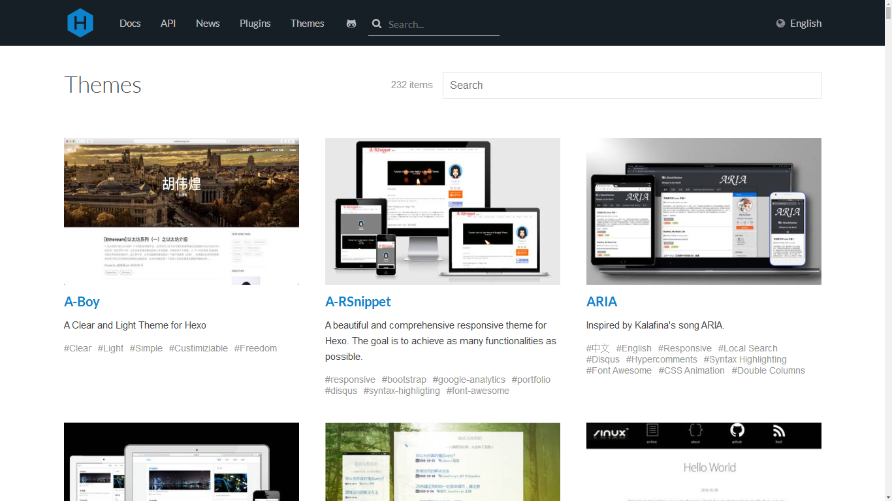The height and width of the screenshot is (501, 892).
Task: Open the GitHub cat icon link
Action: coord(351,24)
